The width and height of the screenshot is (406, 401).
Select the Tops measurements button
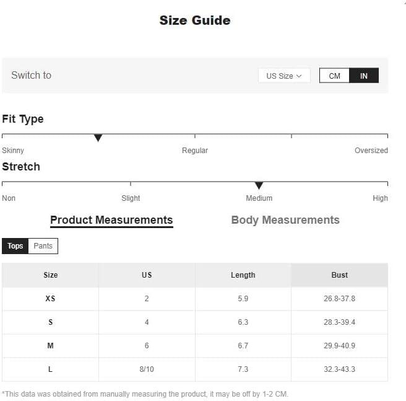click(15, 245)
